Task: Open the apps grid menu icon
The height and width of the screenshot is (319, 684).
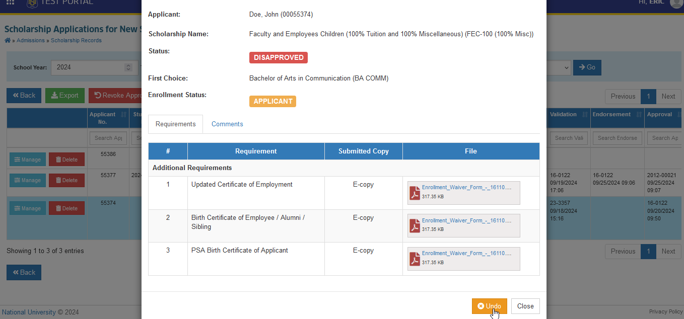Action: (x=10, y=2)
